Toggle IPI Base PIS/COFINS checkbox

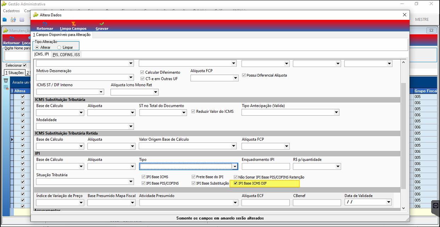coord(143,183)
